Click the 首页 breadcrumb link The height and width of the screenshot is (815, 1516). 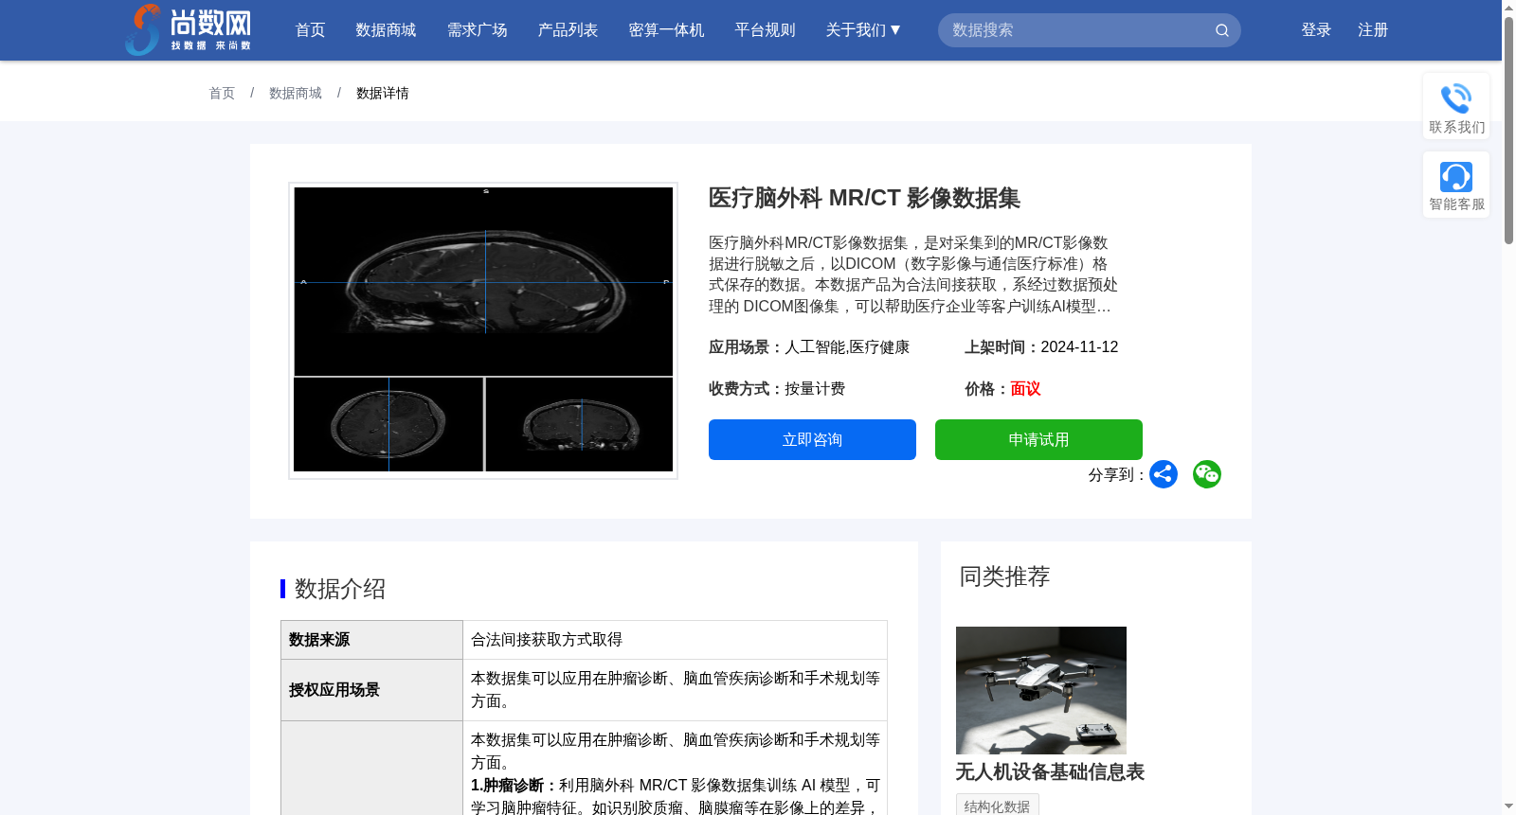point(222,93)
